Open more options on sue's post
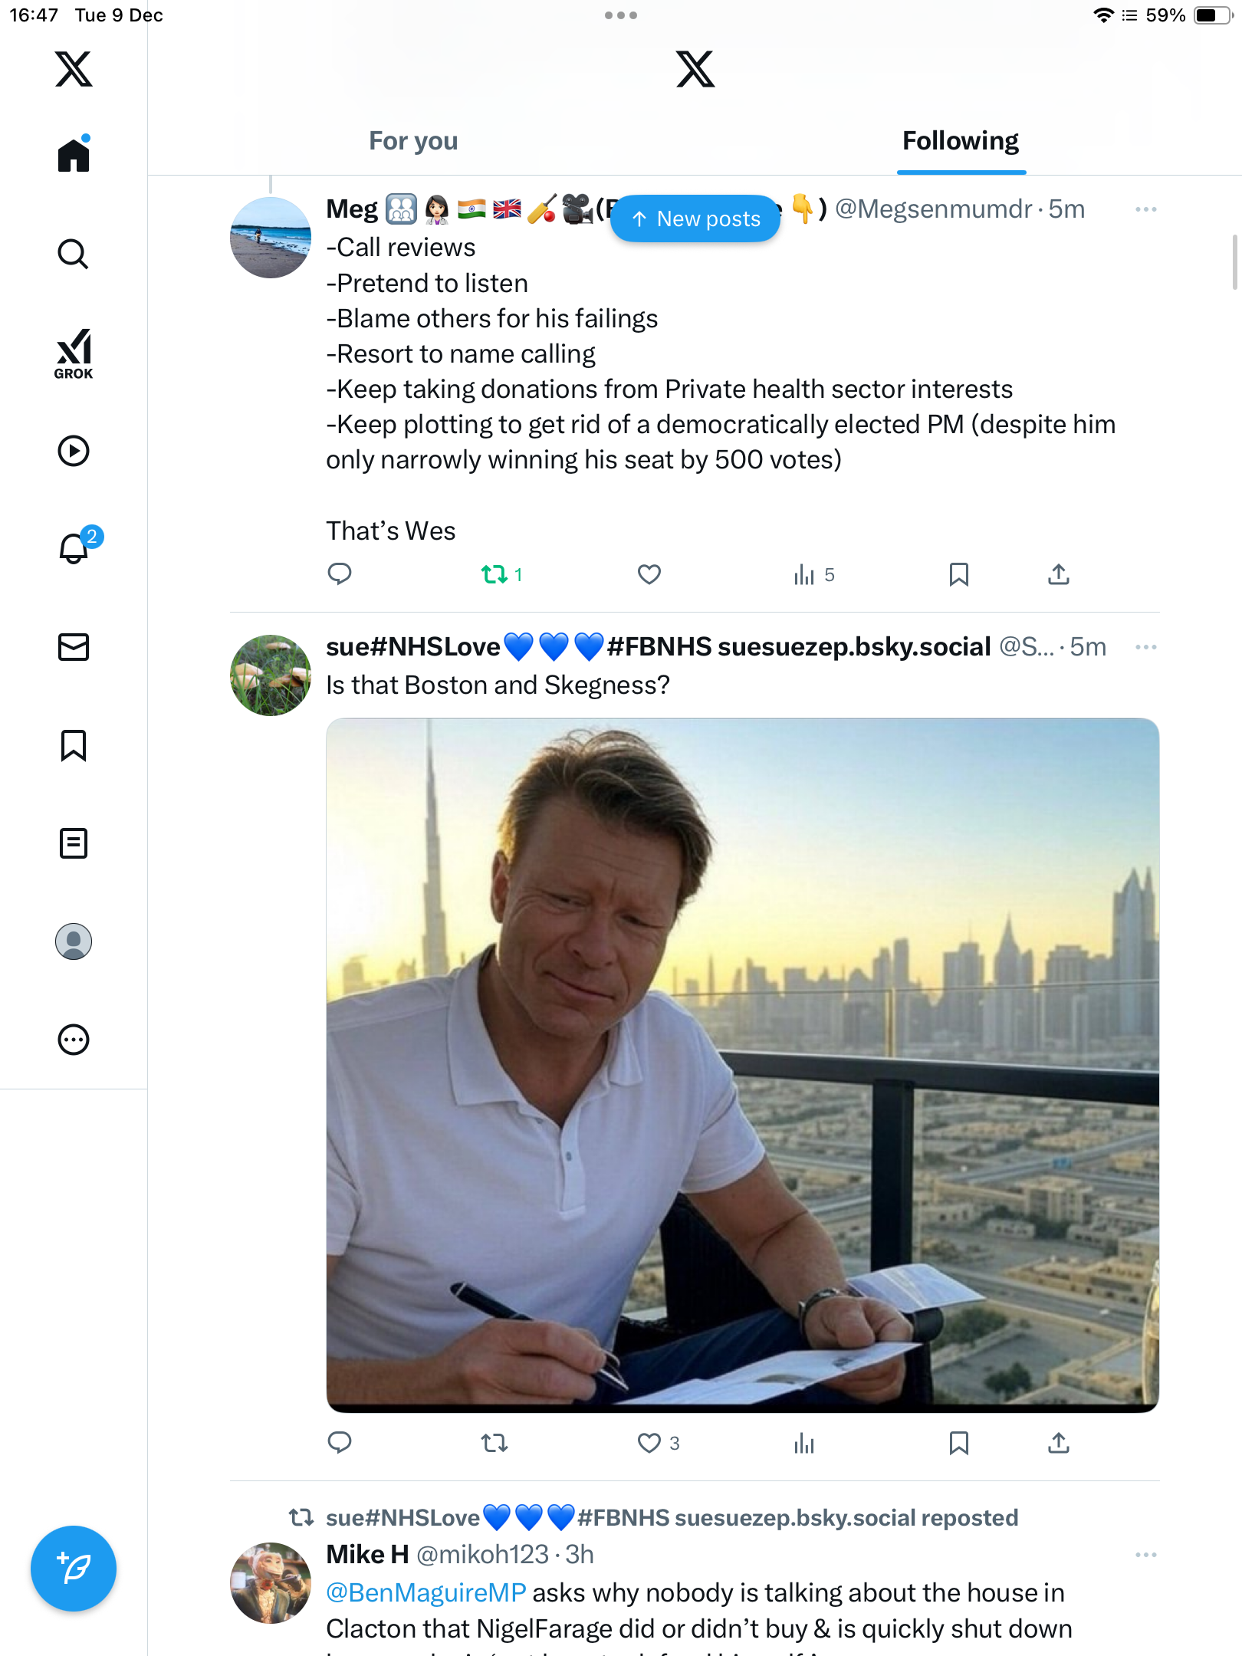Image resolution: width=1242 pixels, height=1656 pixels. tap(1145, 647)
